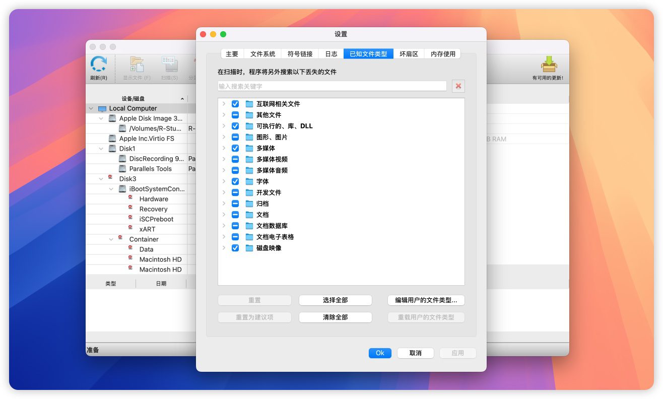Expand the 磁盘映像 file type group
Image resolution: width=663 pixels, height=399 pixels.
(x=224, y=248)
